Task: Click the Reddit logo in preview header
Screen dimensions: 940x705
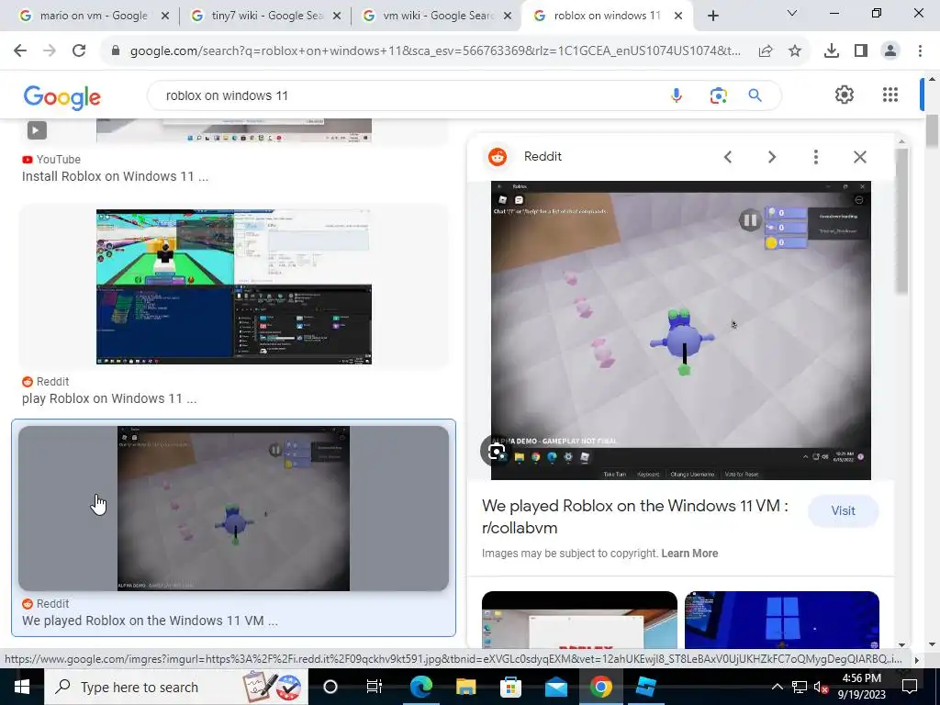Action: [497, 157]
